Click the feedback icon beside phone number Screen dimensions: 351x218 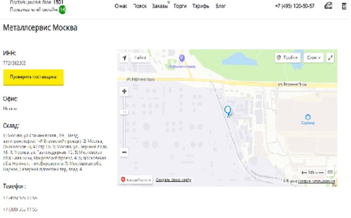pyautogui.click(x=328, y=6)
